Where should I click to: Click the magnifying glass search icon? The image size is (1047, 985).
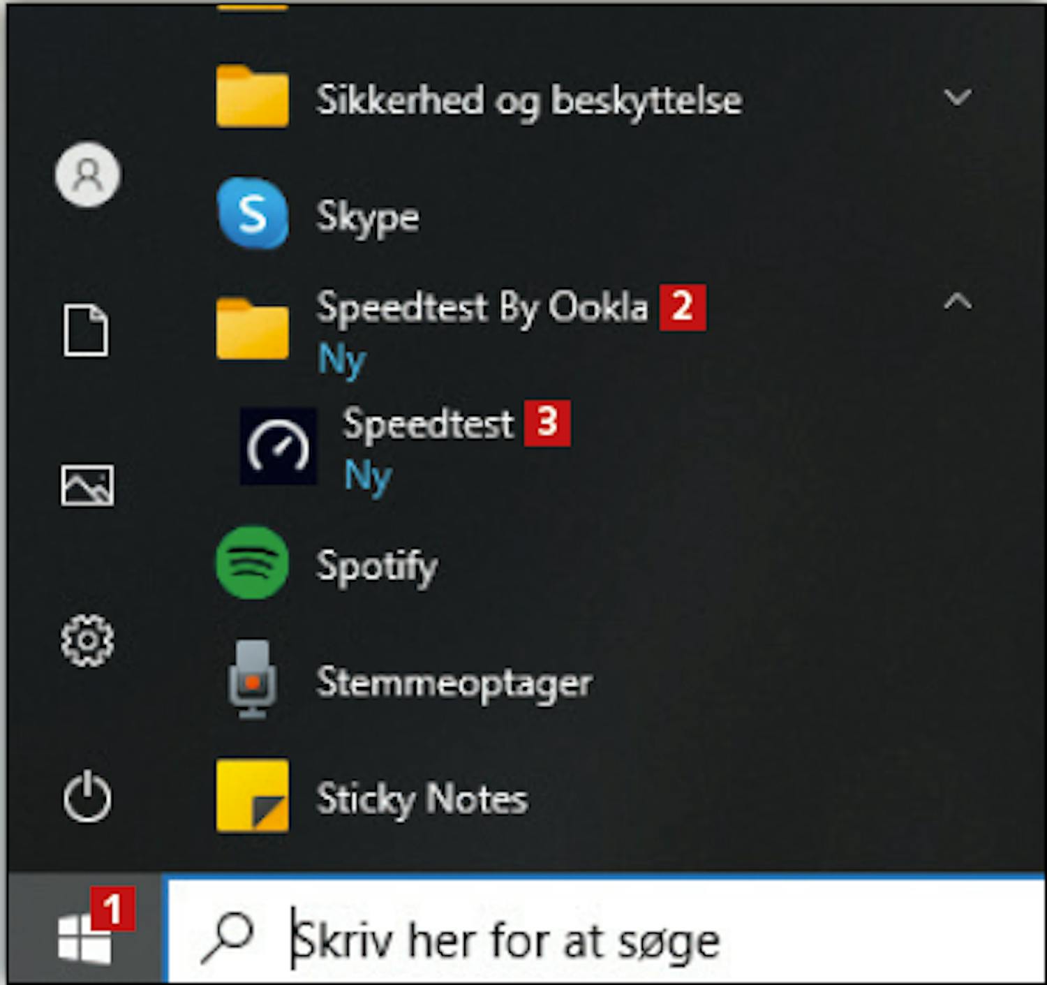(228, 937)
